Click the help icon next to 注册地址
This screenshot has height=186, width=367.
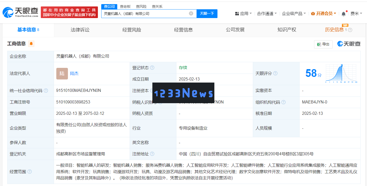coord(152,154)
